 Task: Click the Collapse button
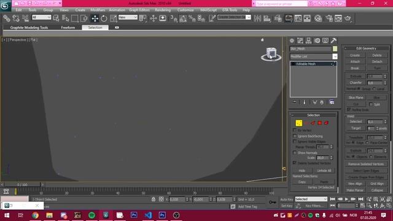(377, 190)
